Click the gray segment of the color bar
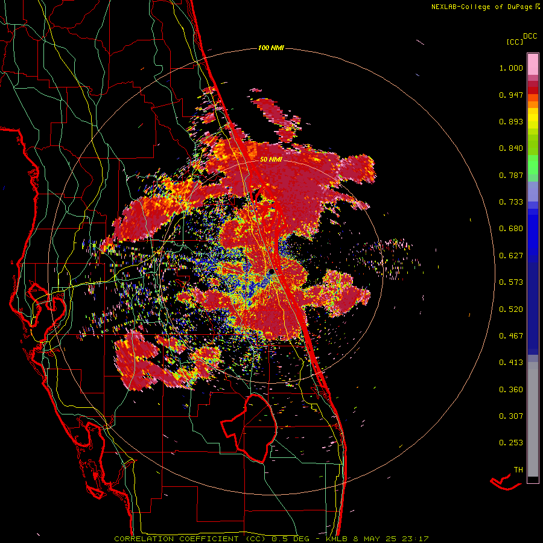 [533, 421]
